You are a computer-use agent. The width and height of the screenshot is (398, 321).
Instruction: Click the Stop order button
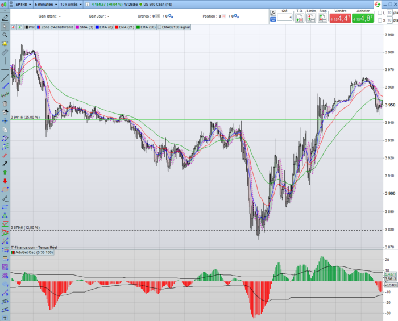(x=322, y=18)
